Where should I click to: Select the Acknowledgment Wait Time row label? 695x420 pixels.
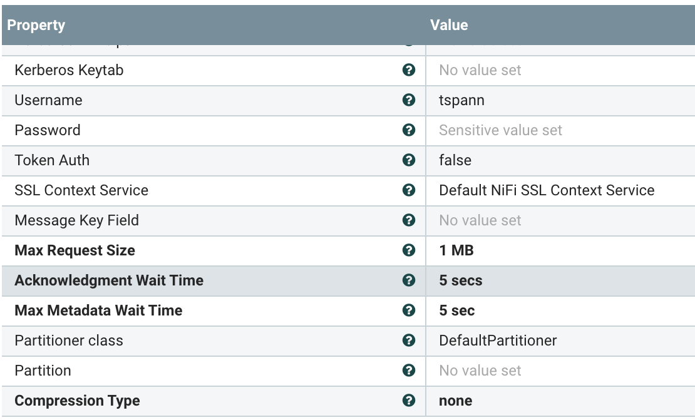[x=109, y=280]
